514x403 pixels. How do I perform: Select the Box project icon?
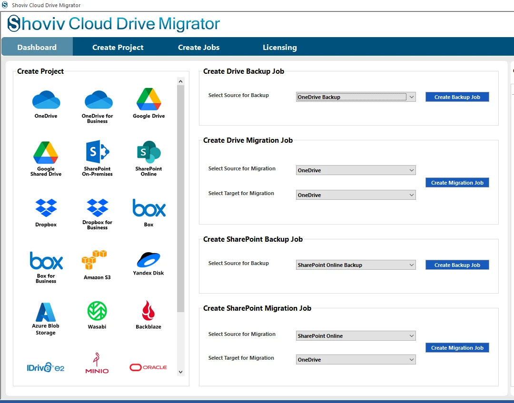click(x=149, y=208)
